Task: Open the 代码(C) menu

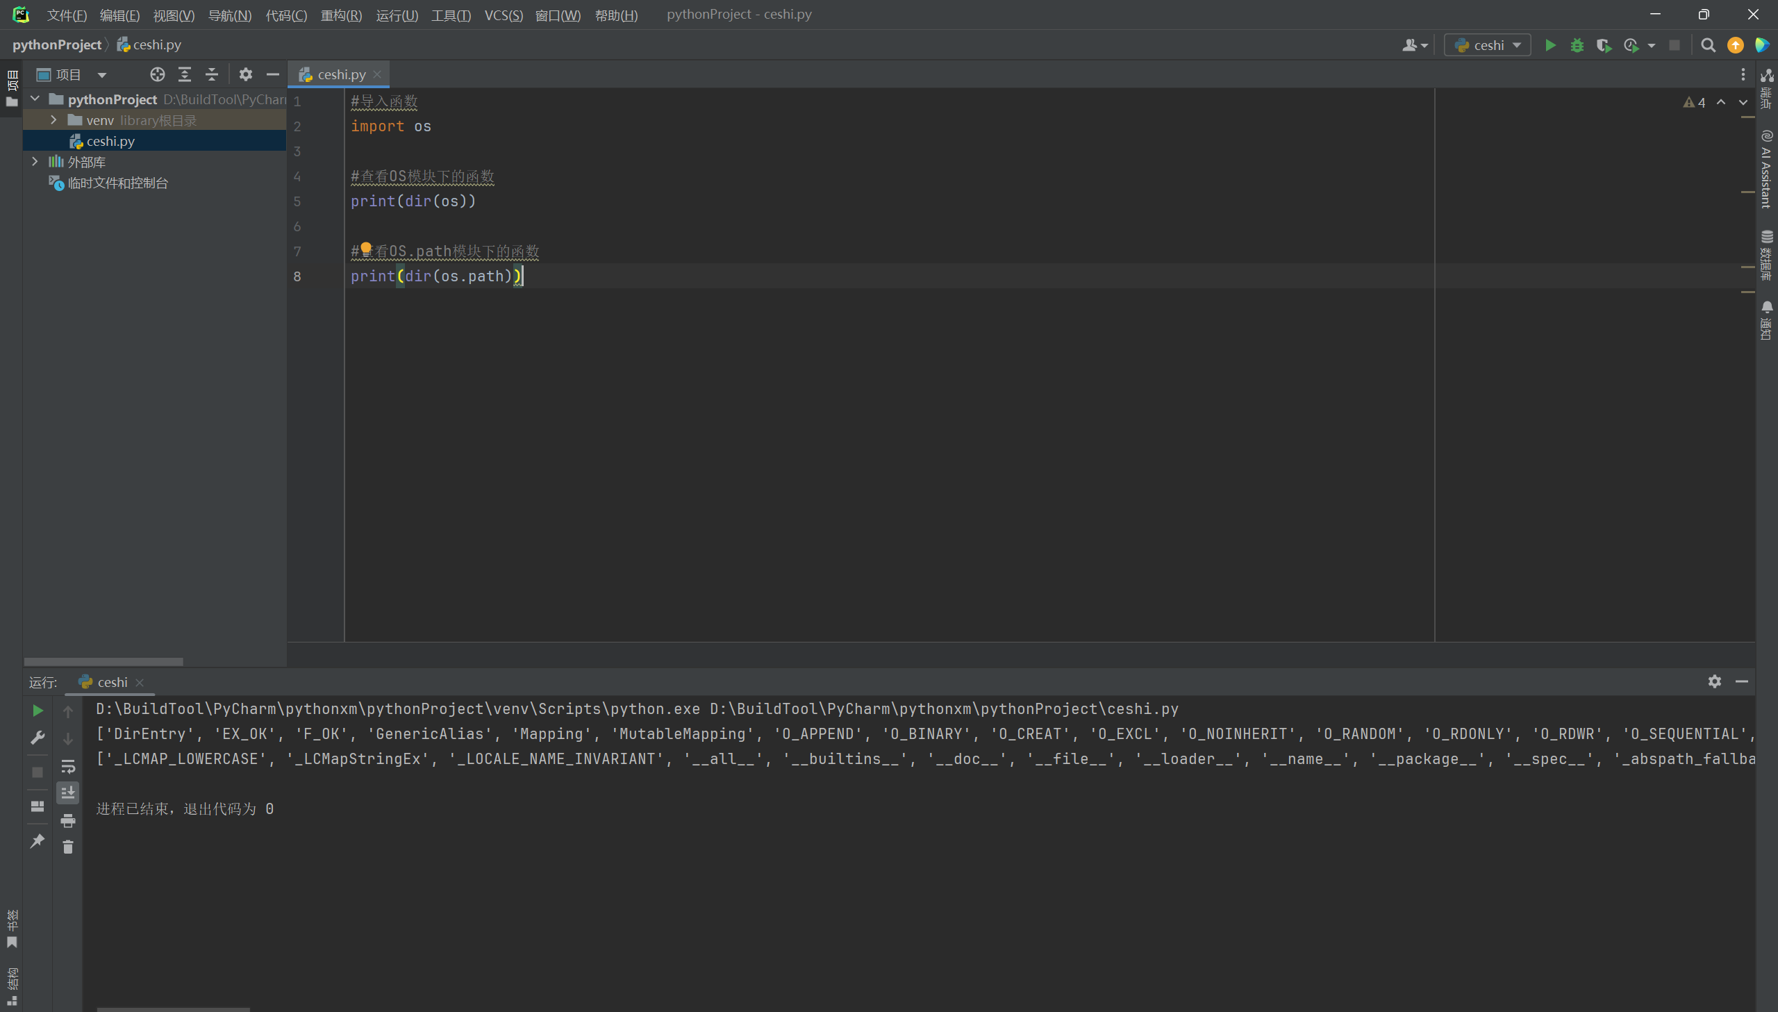Action: 286,15
